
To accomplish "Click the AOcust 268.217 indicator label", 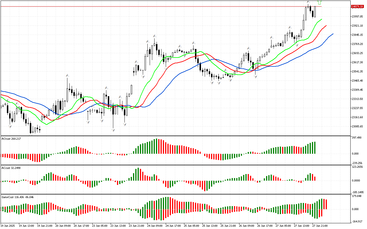I will coord(11,139).
